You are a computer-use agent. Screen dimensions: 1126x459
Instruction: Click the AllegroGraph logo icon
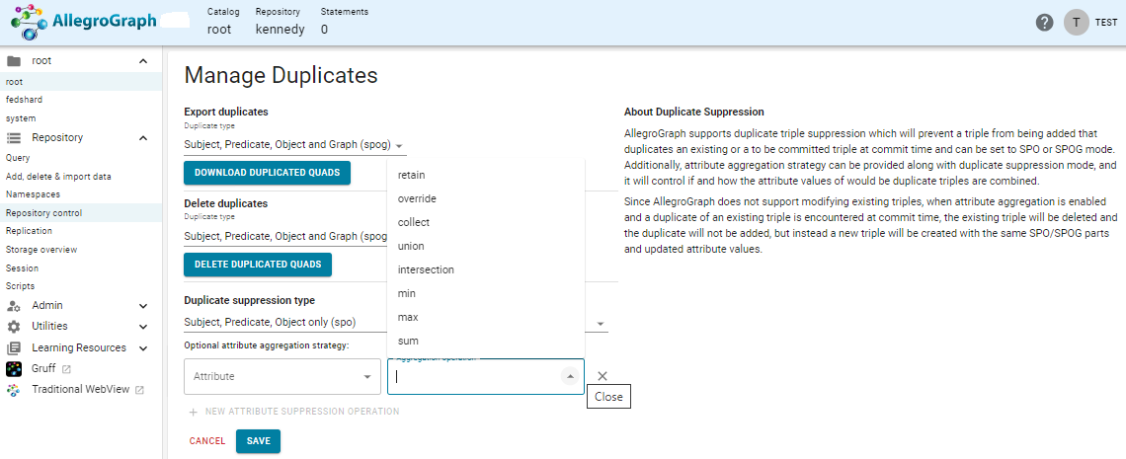28,22
